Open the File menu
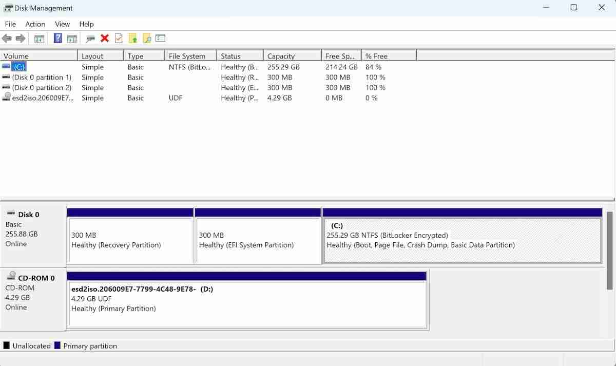Viewport: 616px width, 366px height. pos(10,24)
